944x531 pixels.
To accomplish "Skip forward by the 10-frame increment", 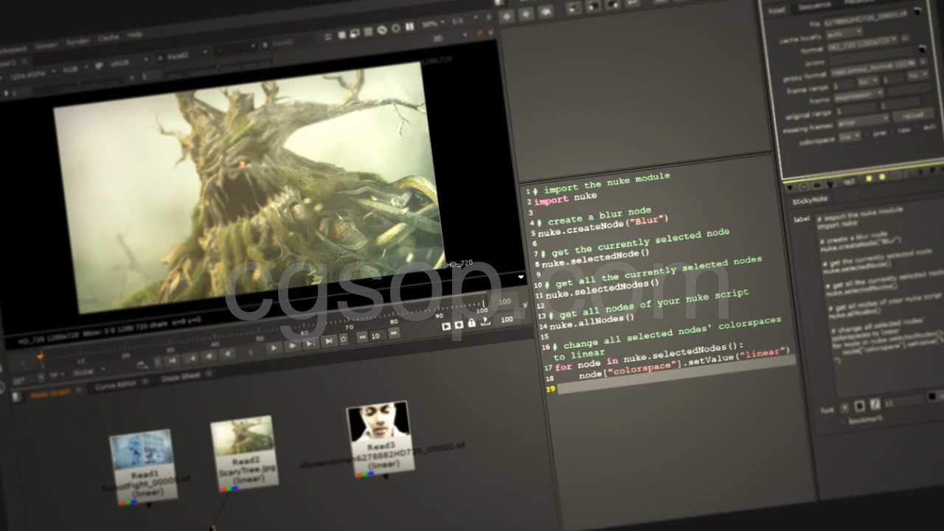I will (x=394, y=333).
